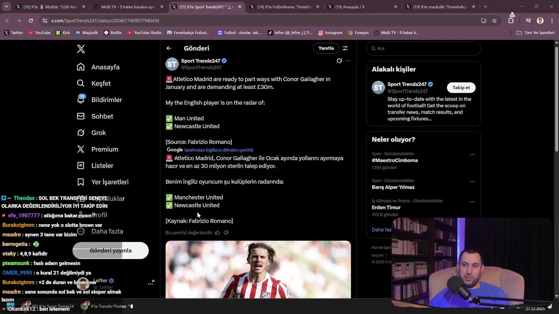
Task: Open the Fenerbahçe Futbol bookmark
Action: [x=188, y=33]
